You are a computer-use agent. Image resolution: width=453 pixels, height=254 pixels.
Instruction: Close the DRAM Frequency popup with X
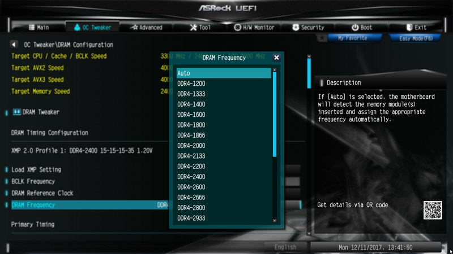coord(276,58)
